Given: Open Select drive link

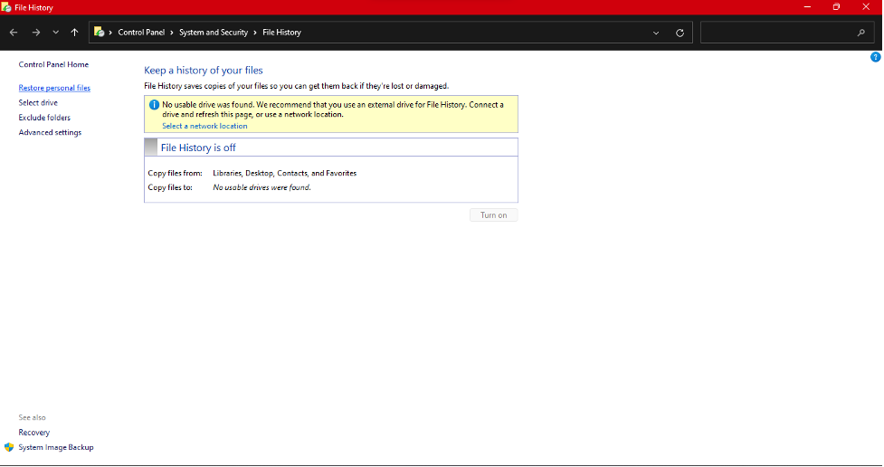Looking at the screenshot, I should coord(38,102).
